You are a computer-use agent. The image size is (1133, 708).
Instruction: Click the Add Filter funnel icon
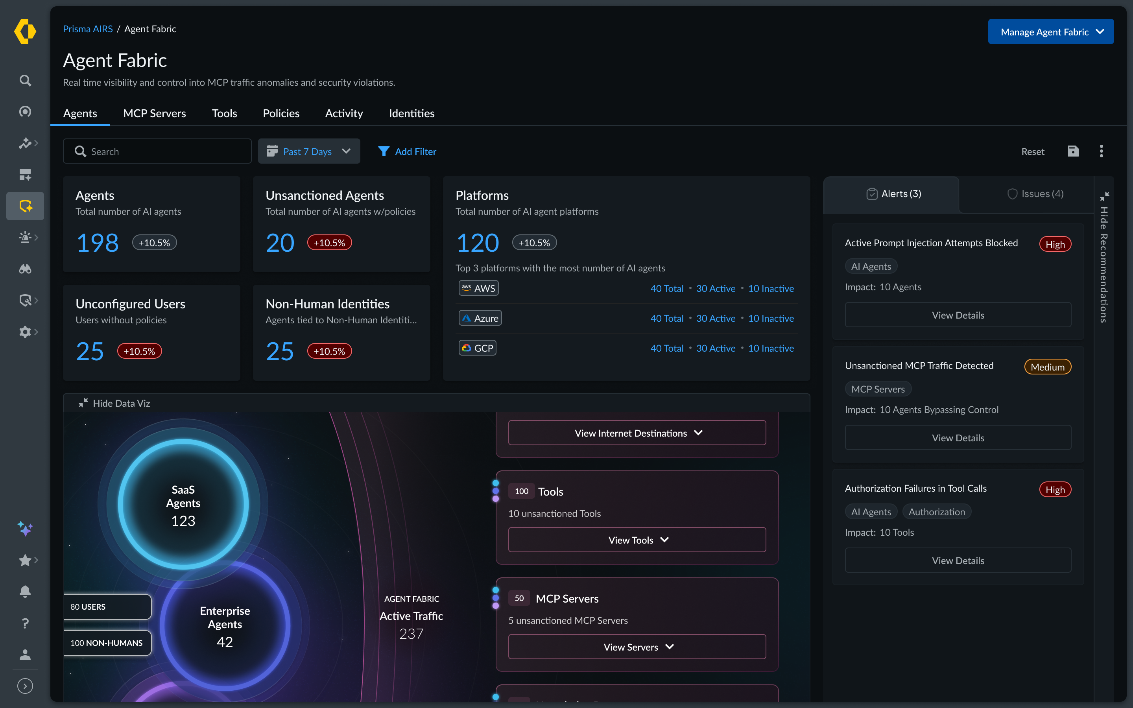point(384,151)
